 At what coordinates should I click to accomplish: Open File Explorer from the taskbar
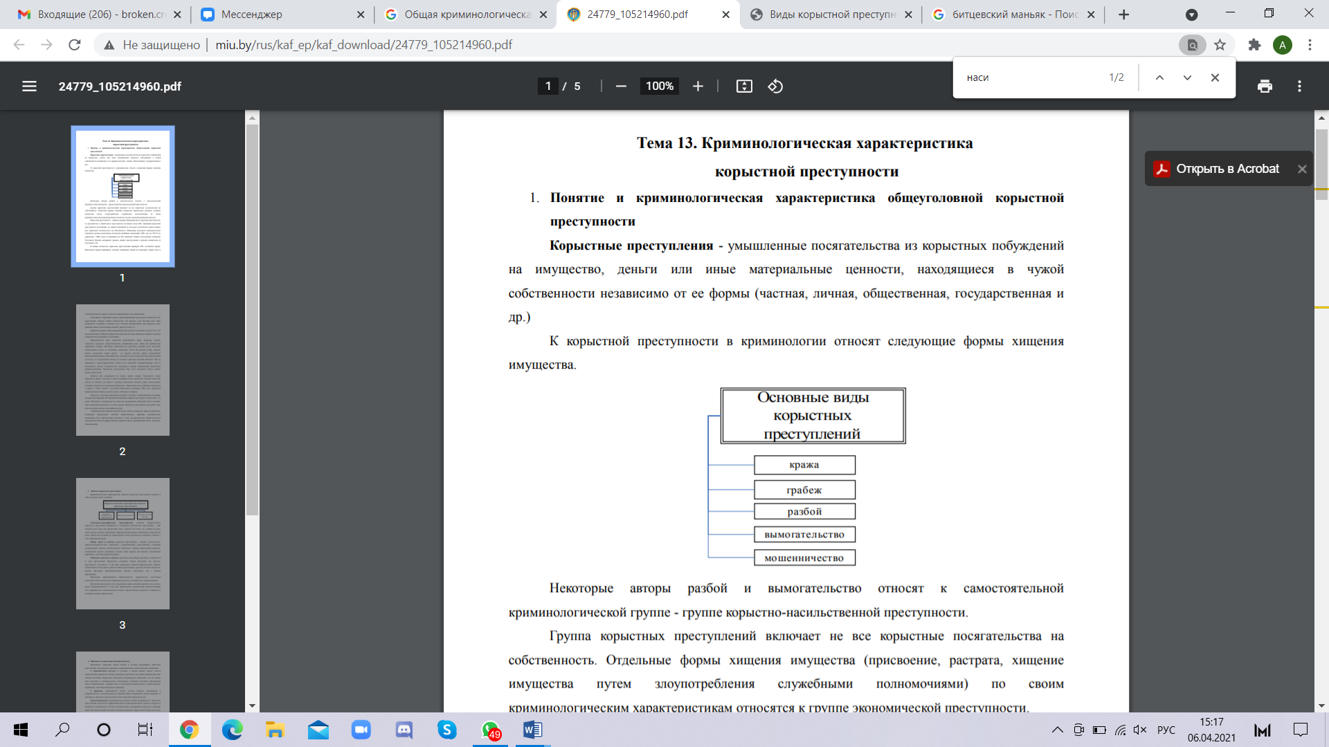[275, 730]
